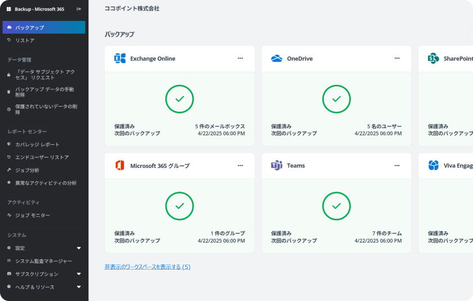Open the Exchange Online card more options menu
The width and height of the screenshot is (473, 301).
(240, 58)
